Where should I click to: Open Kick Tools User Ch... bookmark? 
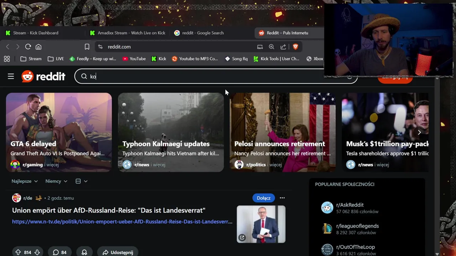[x=276, y=59]
